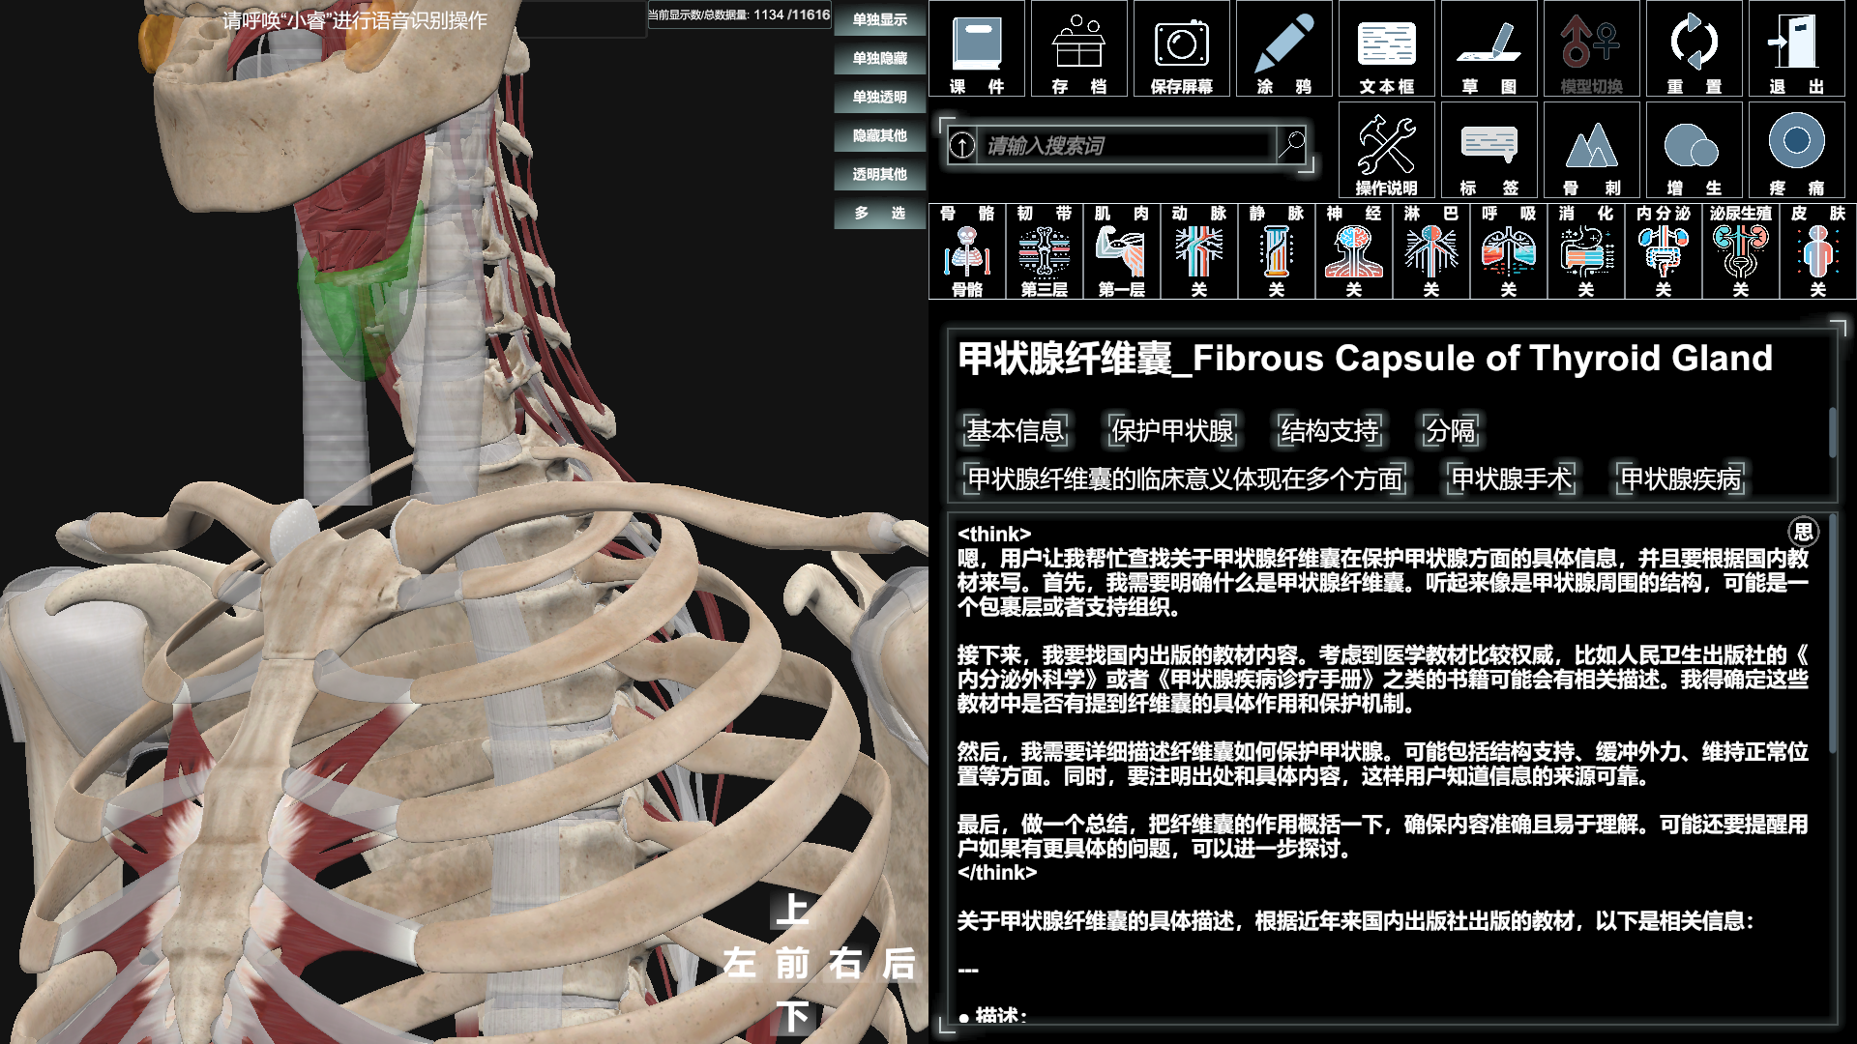The image size is (1857, 1044).
Task: Click the 单独显示 button
Action: (879, 19)
